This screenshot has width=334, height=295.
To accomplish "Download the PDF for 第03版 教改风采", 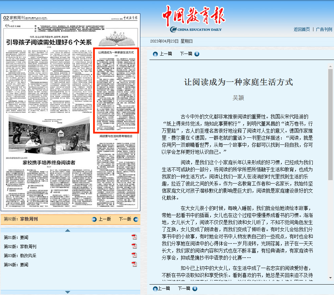I will (x=134, y=255).
